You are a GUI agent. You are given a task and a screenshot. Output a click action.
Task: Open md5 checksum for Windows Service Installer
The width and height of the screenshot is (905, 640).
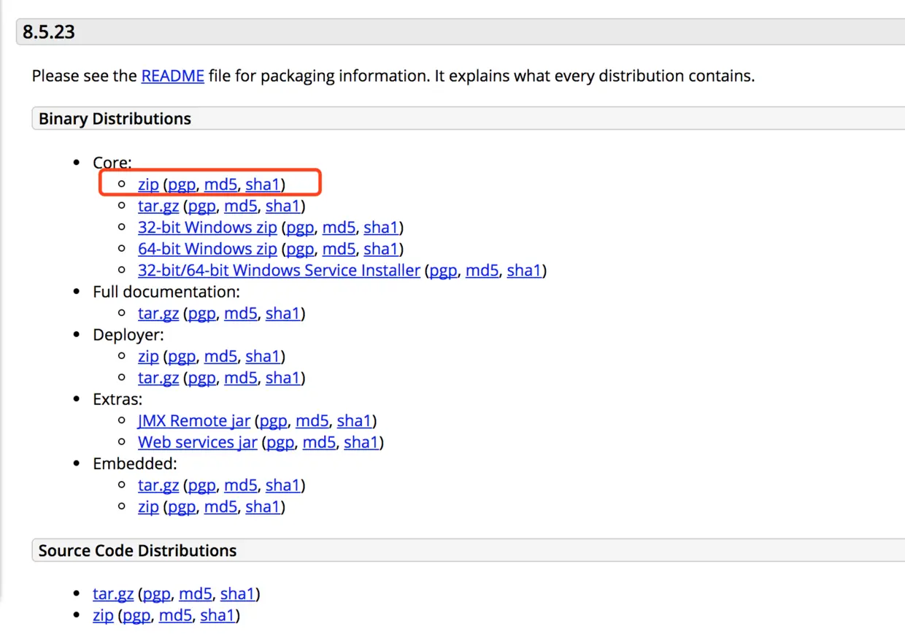click(x=482, y=271)
